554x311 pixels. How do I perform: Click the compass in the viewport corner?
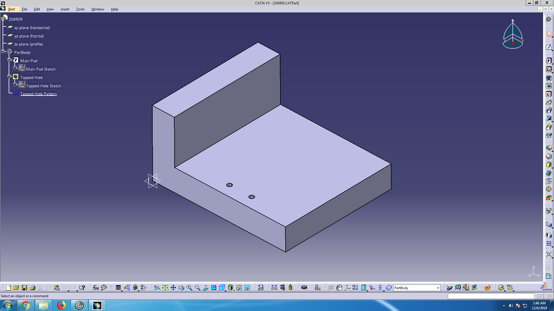click(x=513, y=35)
